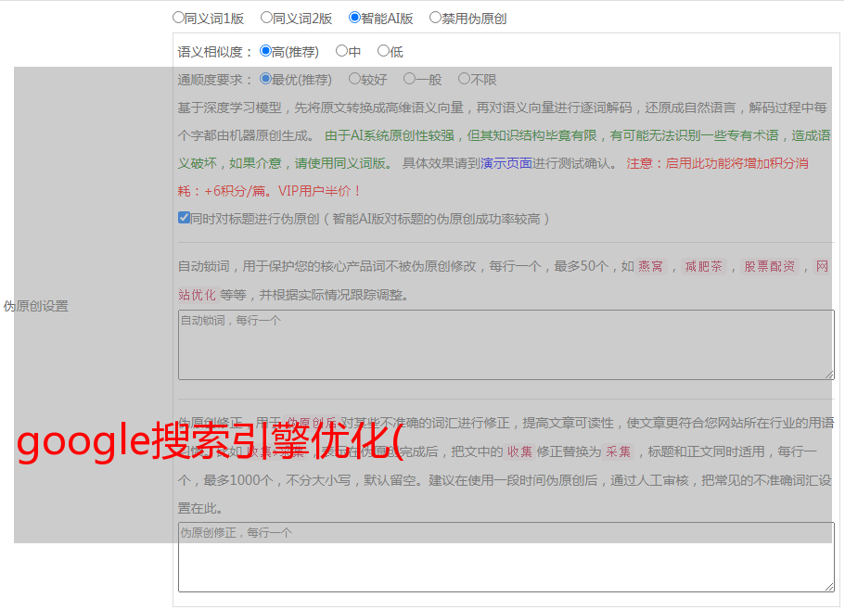Screen dimensions: 845x610
Task: Click into the 自动锁词 textarea
Action: (506, 345)
